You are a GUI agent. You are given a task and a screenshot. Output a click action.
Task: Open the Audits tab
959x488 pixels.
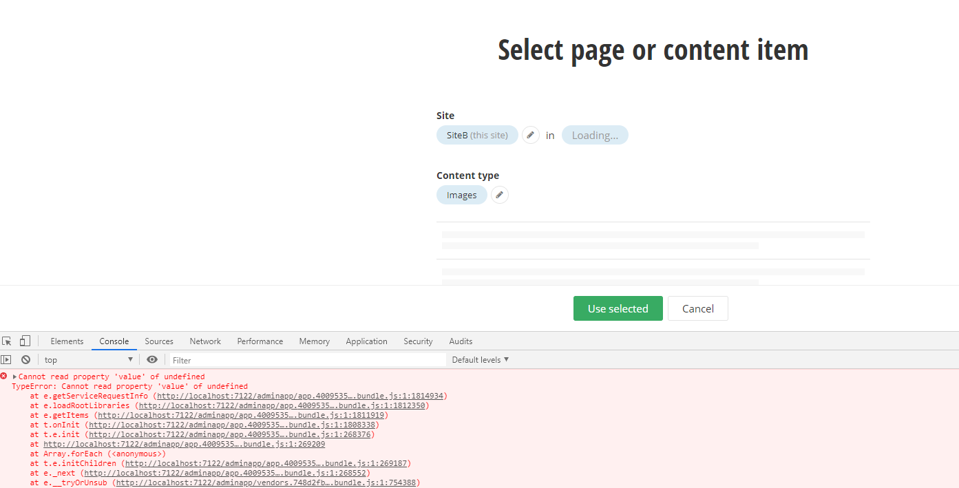tap(461, 341)
